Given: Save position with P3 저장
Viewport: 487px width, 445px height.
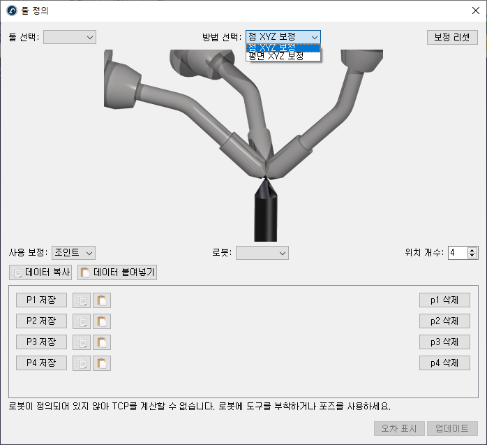Looking at the screenshot, I should click(41, 342).
